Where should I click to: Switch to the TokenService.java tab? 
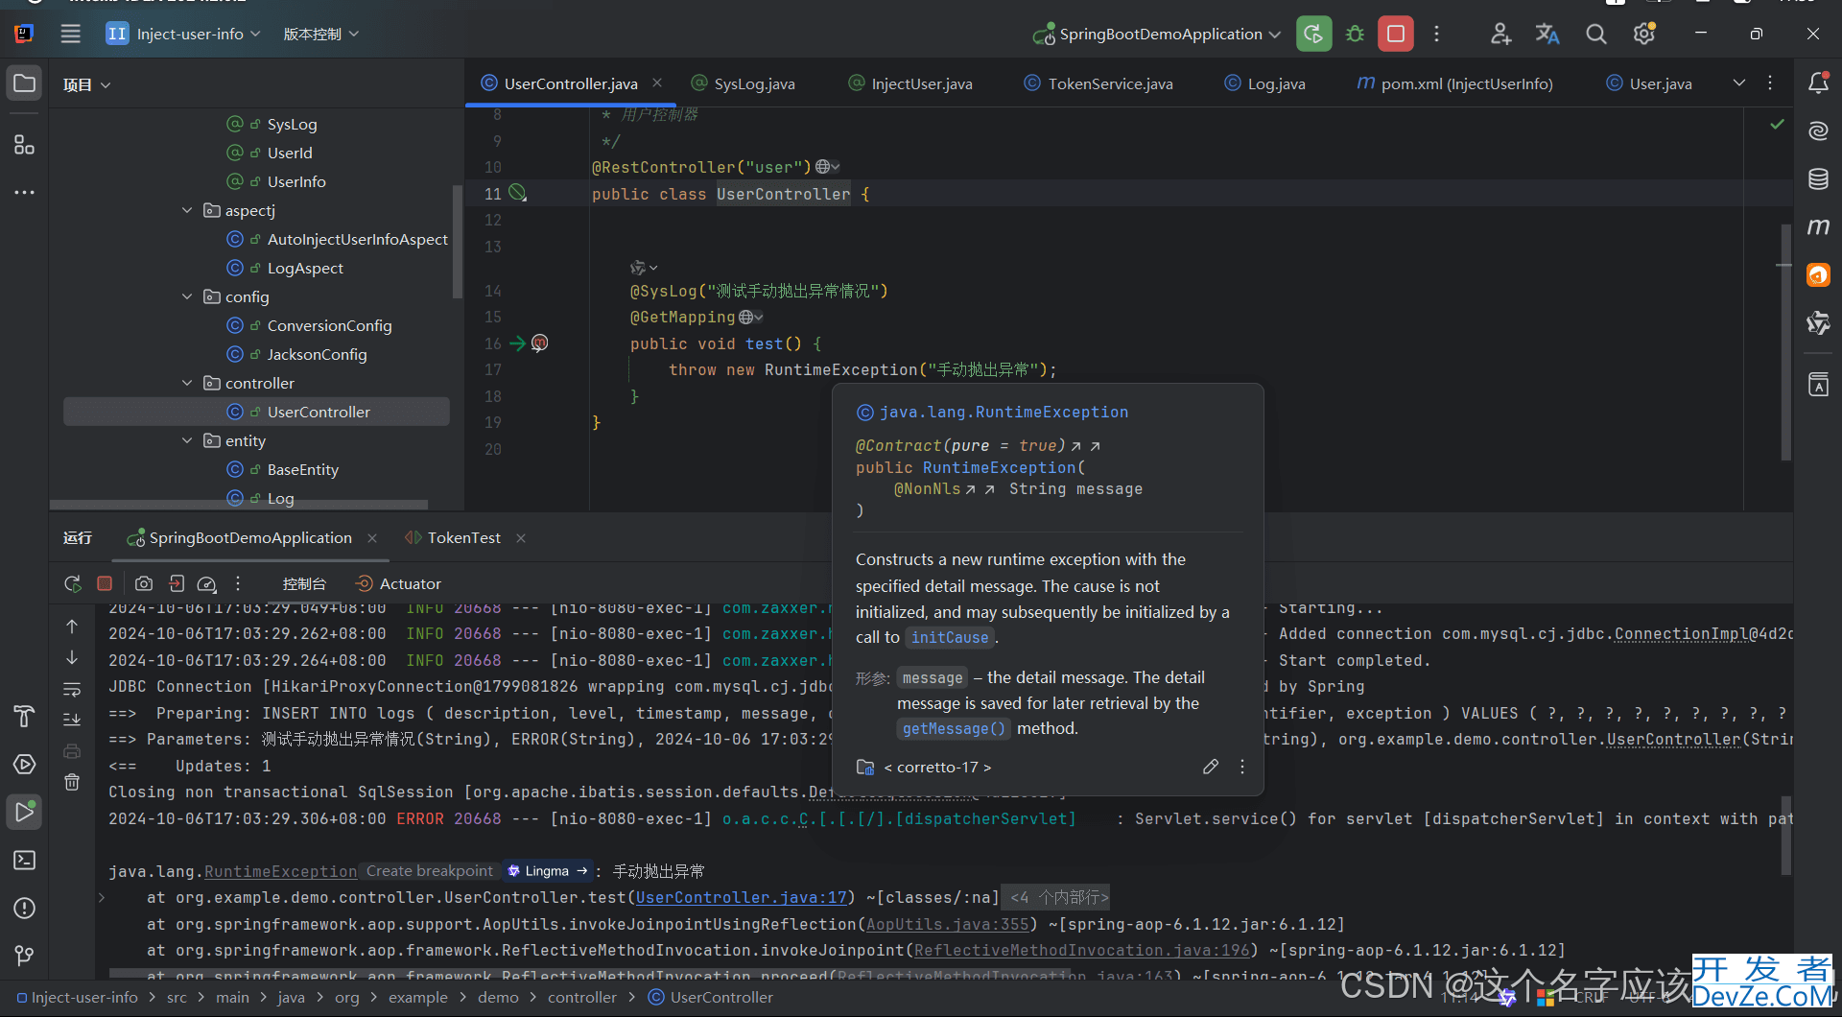(1109, 83)
